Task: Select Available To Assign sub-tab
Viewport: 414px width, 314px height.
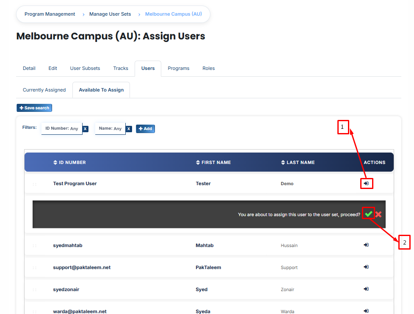Action: coord(101,90)
